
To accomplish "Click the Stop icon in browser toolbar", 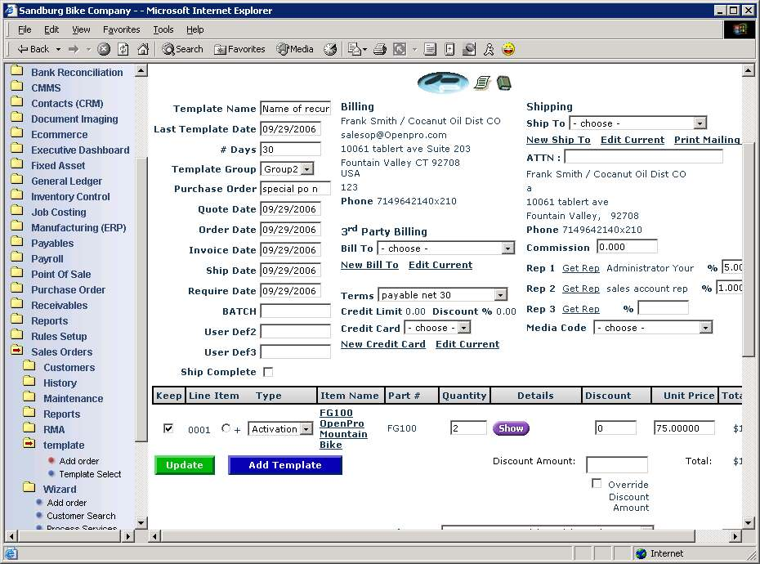I will tap(104, 49).
